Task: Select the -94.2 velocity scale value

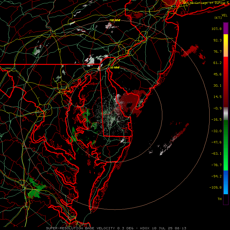Action: pos(216,176)
